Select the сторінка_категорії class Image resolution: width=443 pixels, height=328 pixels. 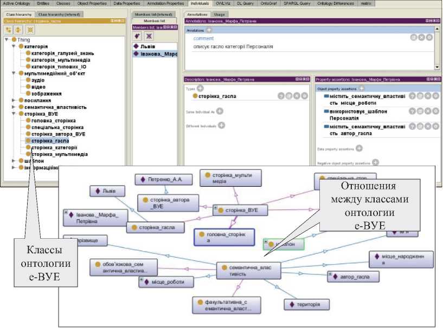pos(54,148)
